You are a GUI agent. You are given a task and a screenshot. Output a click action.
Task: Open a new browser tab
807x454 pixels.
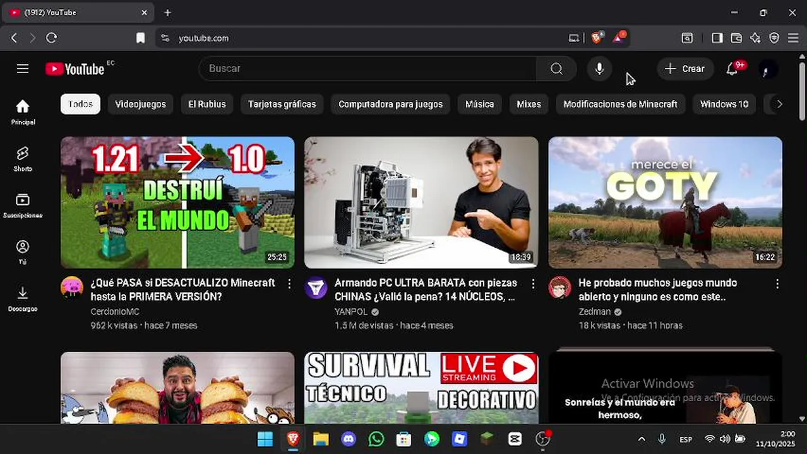pos(167,13)
